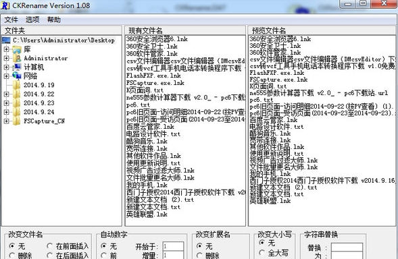Screen dimensions: 398x259
Task: Select 英雄联盟.lnk in 现有文件名 list
Action: [x=147, y=214]
